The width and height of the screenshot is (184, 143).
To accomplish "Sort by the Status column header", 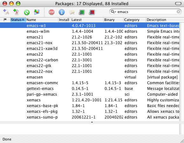I will pyautogui.click(x=18, y=20).
